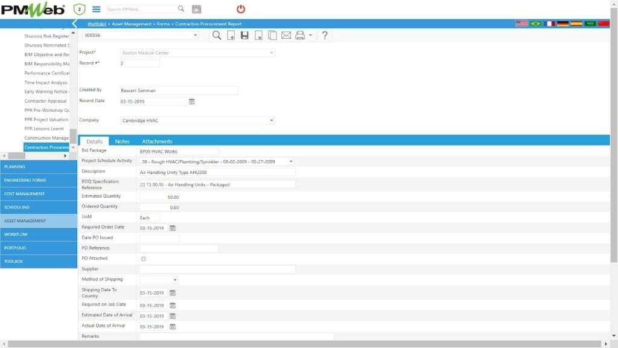Click the sidebar horizontal scrollbar thumb
The height and width of the screenshot is (348, 618).
coord(17,156)
